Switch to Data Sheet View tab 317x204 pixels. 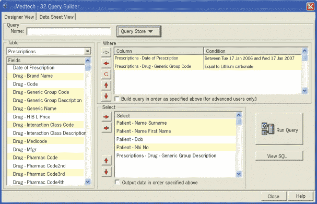point(56,17)
